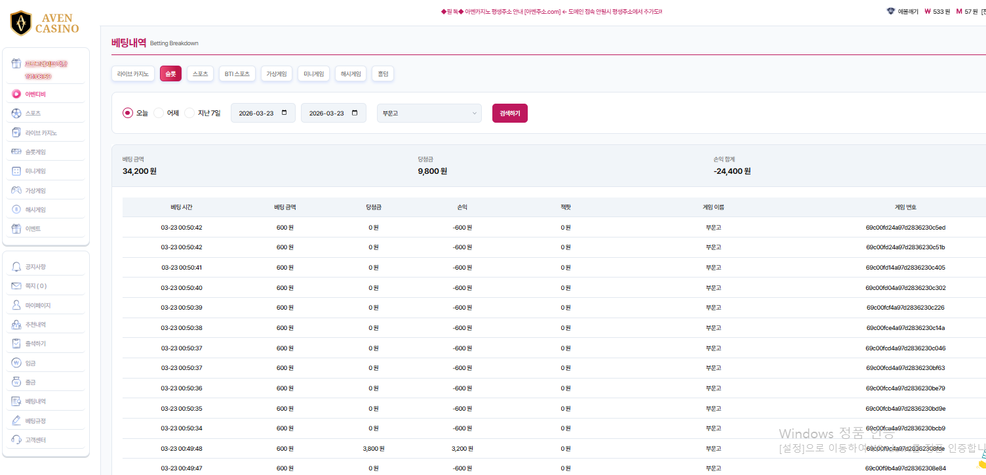
Task: Click the 마이페이지 person icon
Action: click(16, 305)
